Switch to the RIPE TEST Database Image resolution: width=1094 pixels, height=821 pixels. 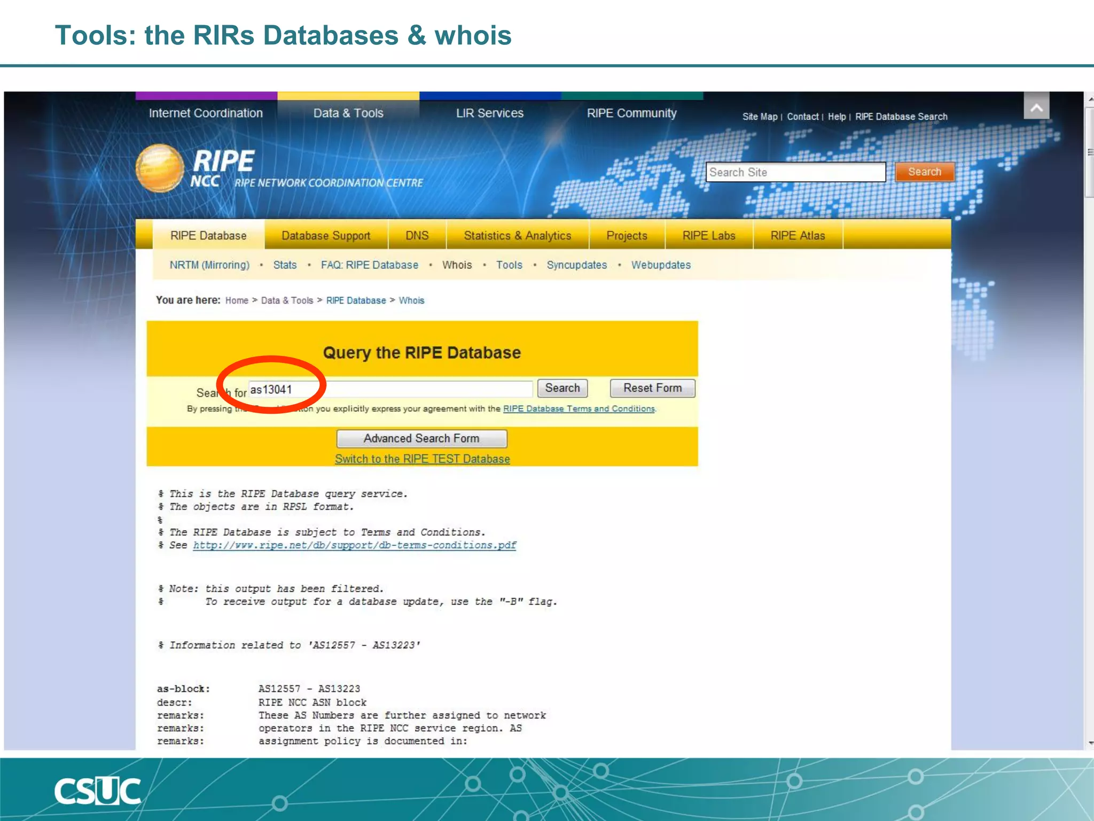click(422, 459)
